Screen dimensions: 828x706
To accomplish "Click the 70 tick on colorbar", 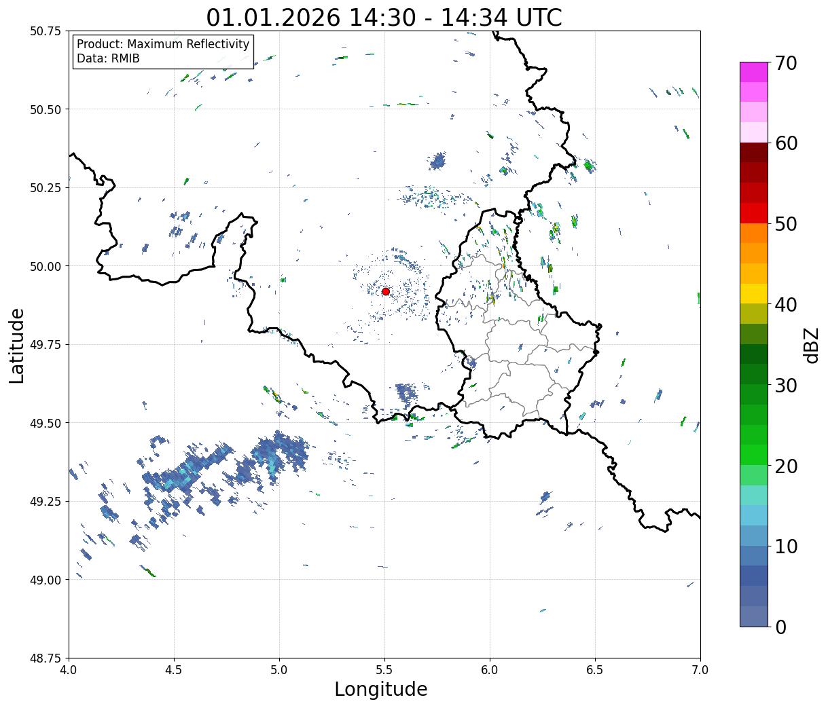I will 786,63.
